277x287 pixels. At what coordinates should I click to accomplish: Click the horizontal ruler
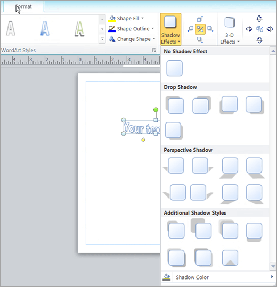point(80,61)
